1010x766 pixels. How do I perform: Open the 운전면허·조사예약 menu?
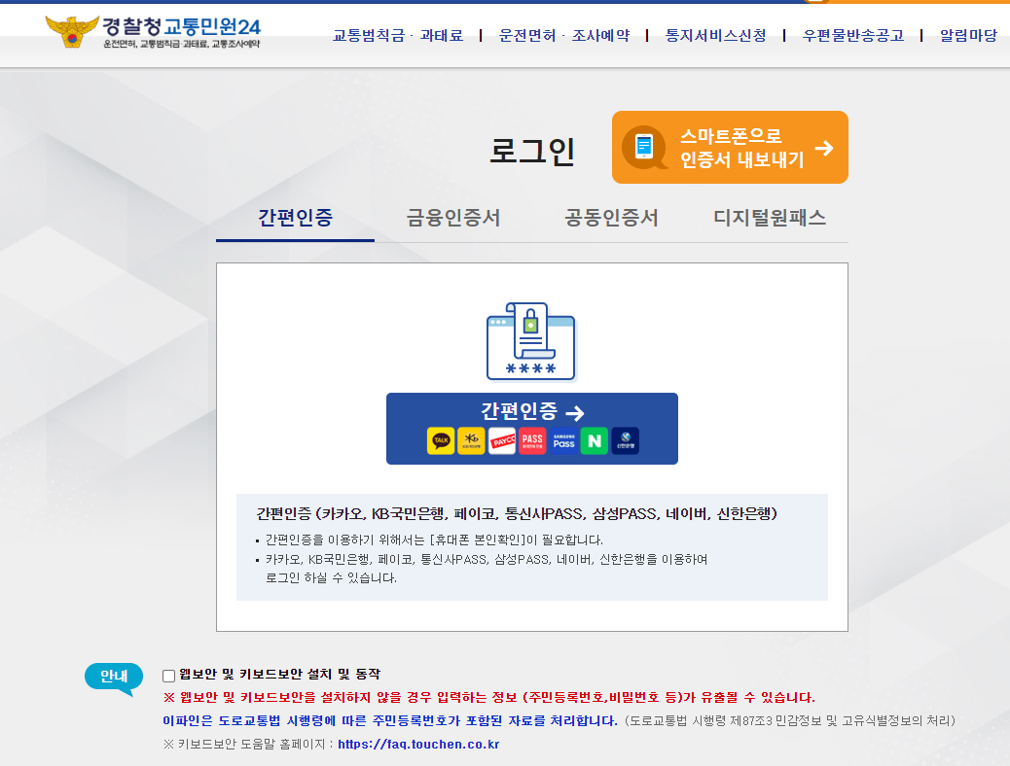(x=564, y=35)
